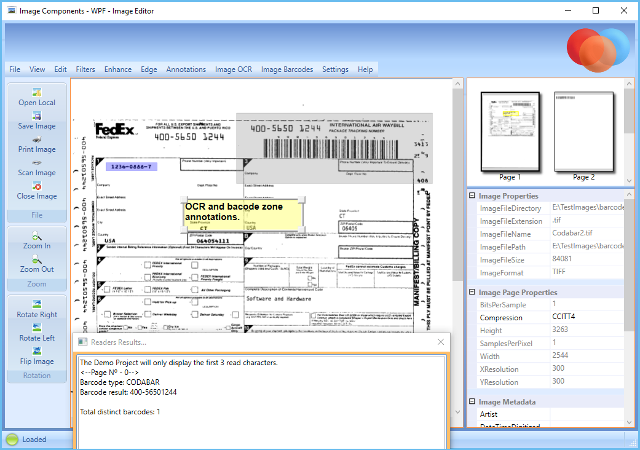Screen dimensions: 640x450
Task: Click the Rotate Left label
Action: coord(37,337)
